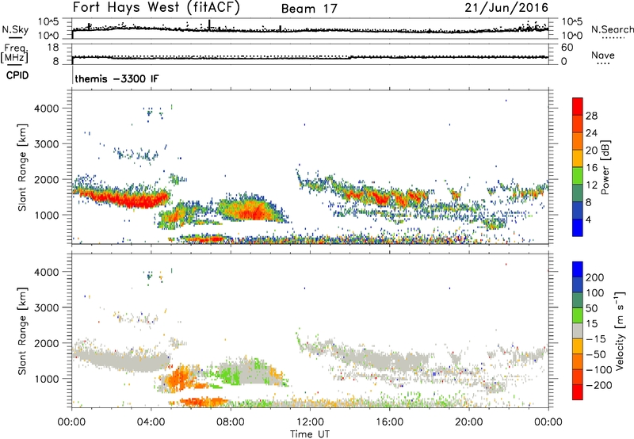634x439 pixels.
Task: Click the 'Time UT' axis label
Action: tap(310, 434)
